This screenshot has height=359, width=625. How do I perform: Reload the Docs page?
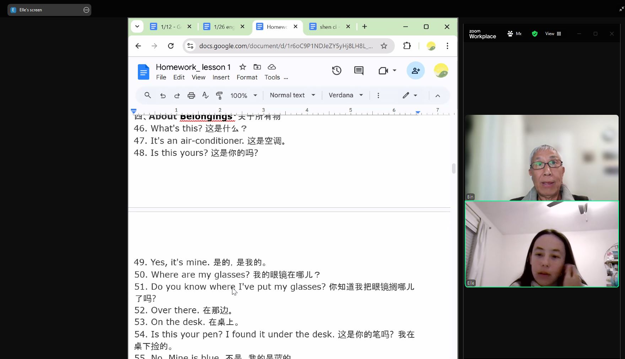(x=171, y=46)
